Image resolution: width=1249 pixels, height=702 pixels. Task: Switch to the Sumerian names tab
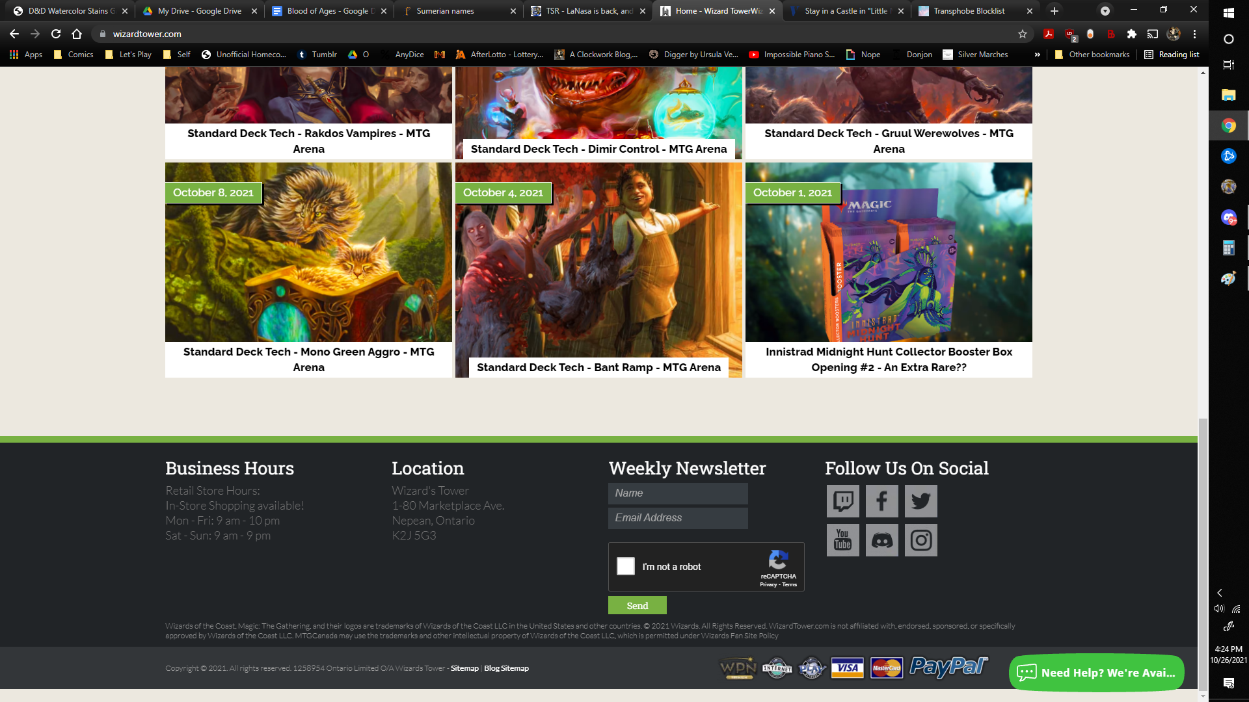pos(458,11)
